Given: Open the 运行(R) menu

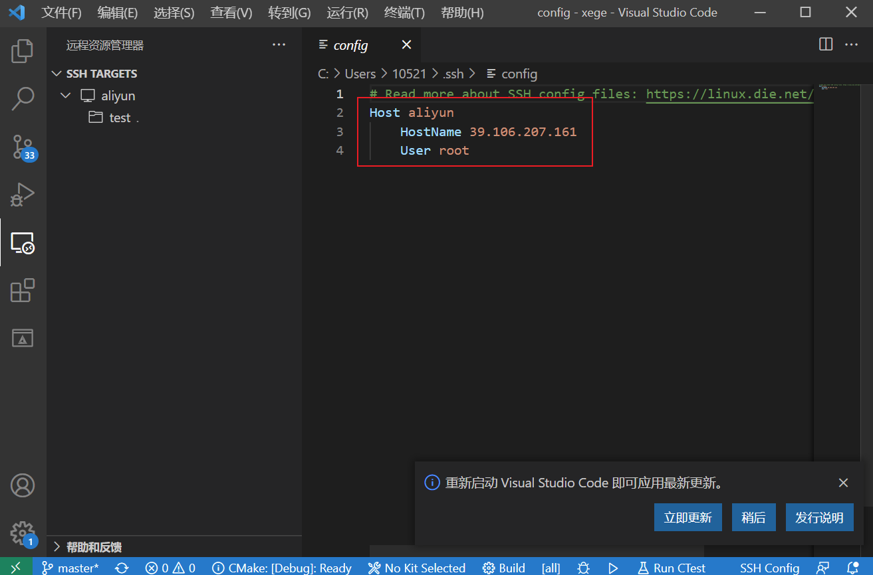Looking at the screenshot, I should pos(347,13).
